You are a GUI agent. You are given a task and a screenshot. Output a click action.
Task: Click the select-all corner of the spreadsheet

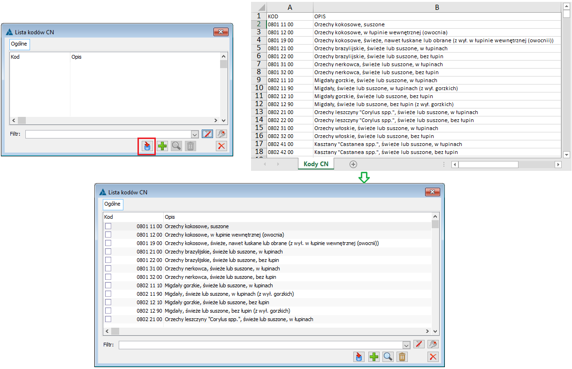tap(259, 8)
